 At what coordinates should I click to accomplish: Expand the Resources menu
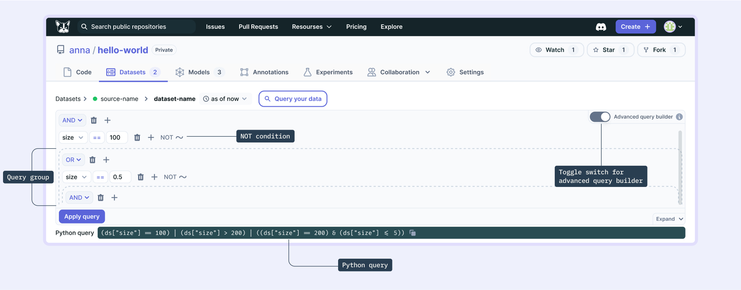[x=311, y=27]
